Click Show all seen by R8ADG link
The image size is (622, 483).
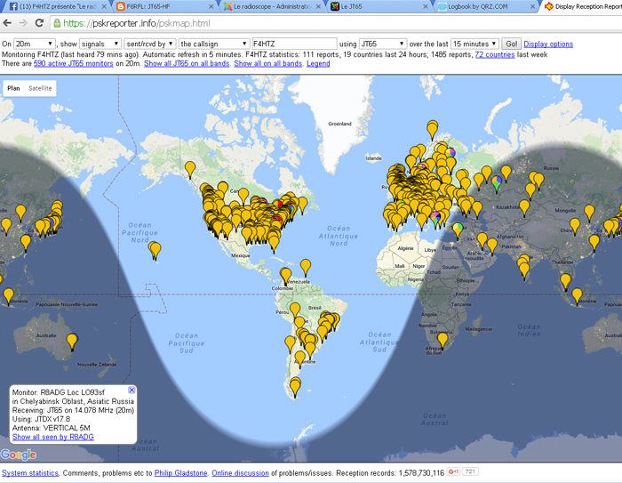point(53,437)
